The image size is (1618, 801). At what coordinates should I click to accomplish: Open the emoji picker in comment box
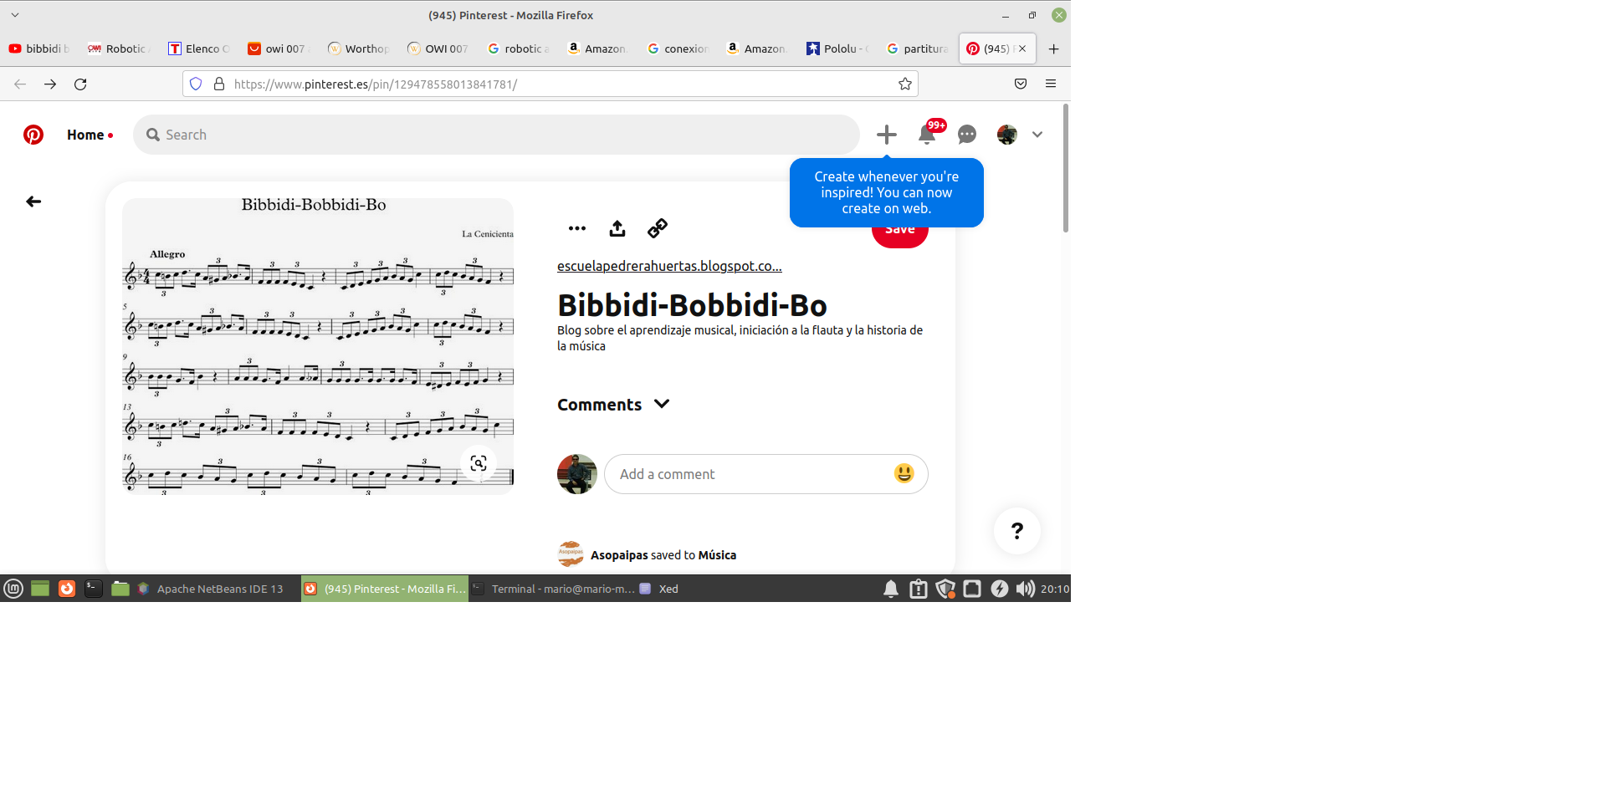[904, 473]
